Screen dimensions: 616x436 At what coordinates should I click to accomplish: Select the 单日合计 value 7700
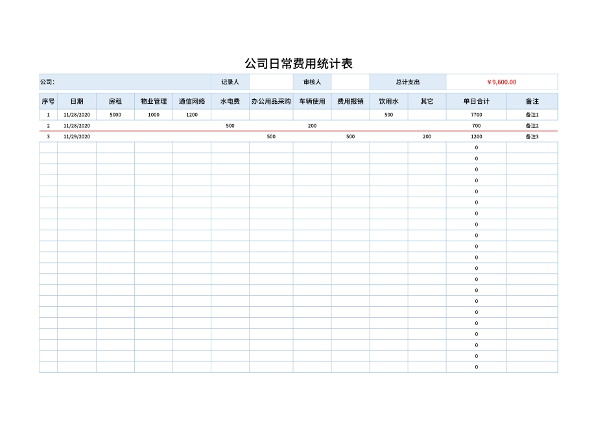pyautogui.click(x=477, y=114)
